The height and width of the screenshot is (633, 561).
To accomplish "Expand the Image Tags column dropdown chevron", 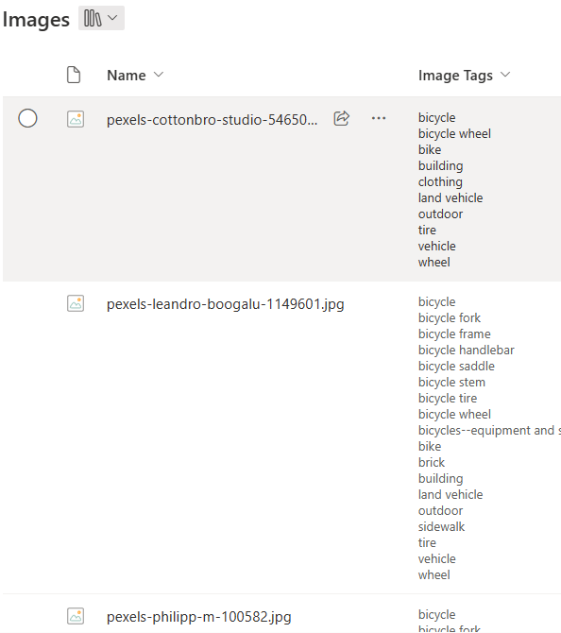I will point(505,75).
